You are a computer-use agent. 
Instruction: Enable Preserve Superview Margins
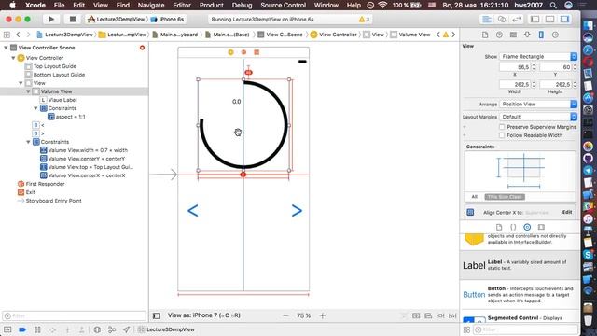[x=502, y=127]
